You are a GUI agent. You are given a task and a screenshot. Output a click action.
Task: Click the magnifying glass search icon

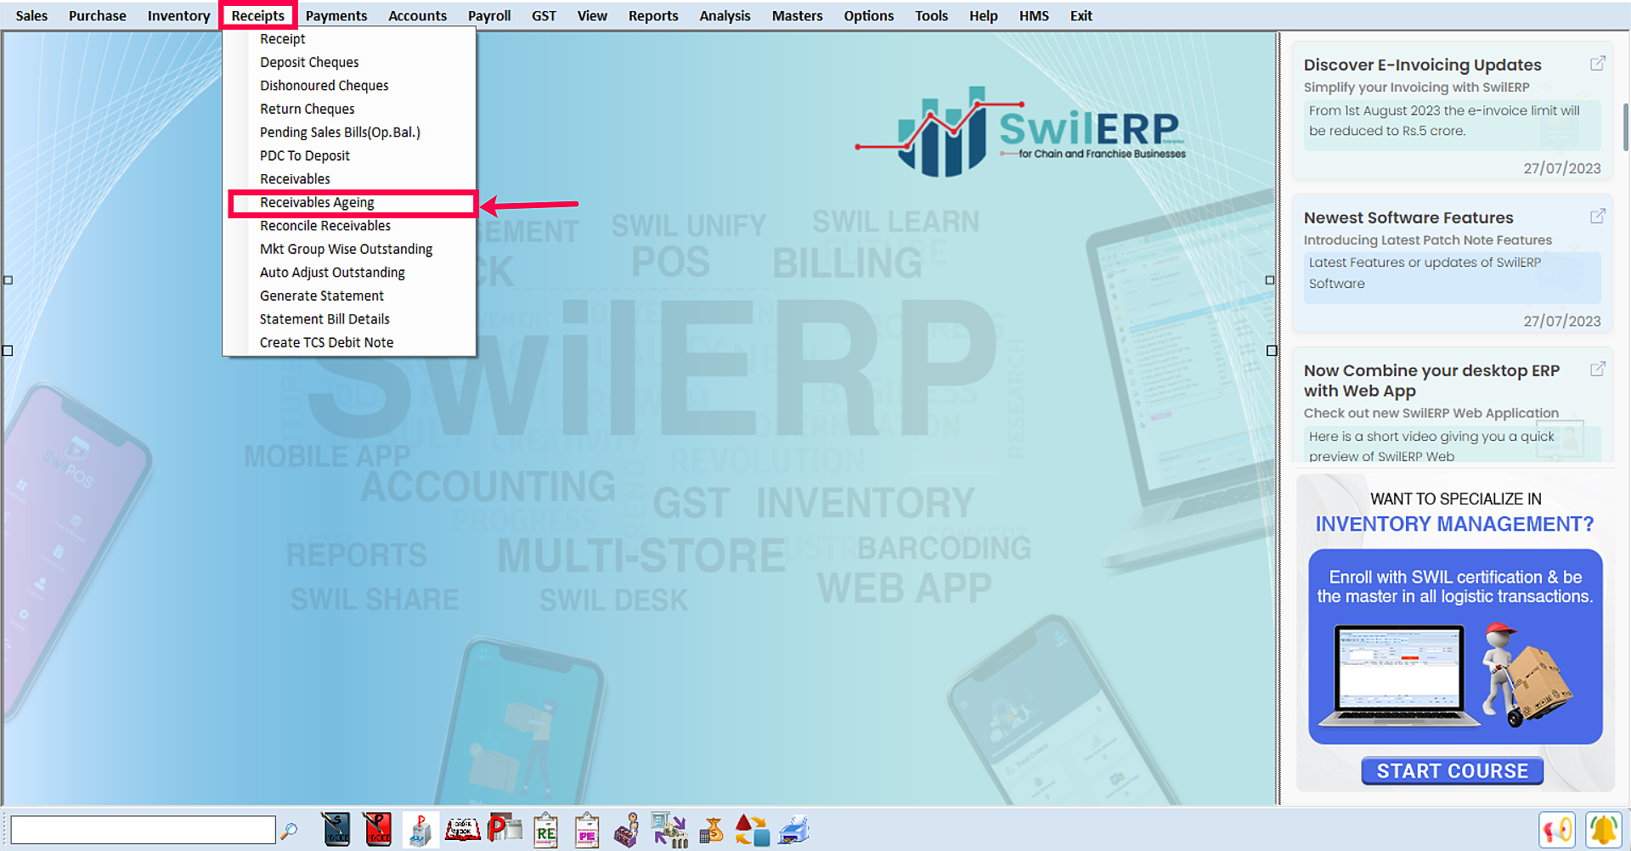tap(290, 831)
